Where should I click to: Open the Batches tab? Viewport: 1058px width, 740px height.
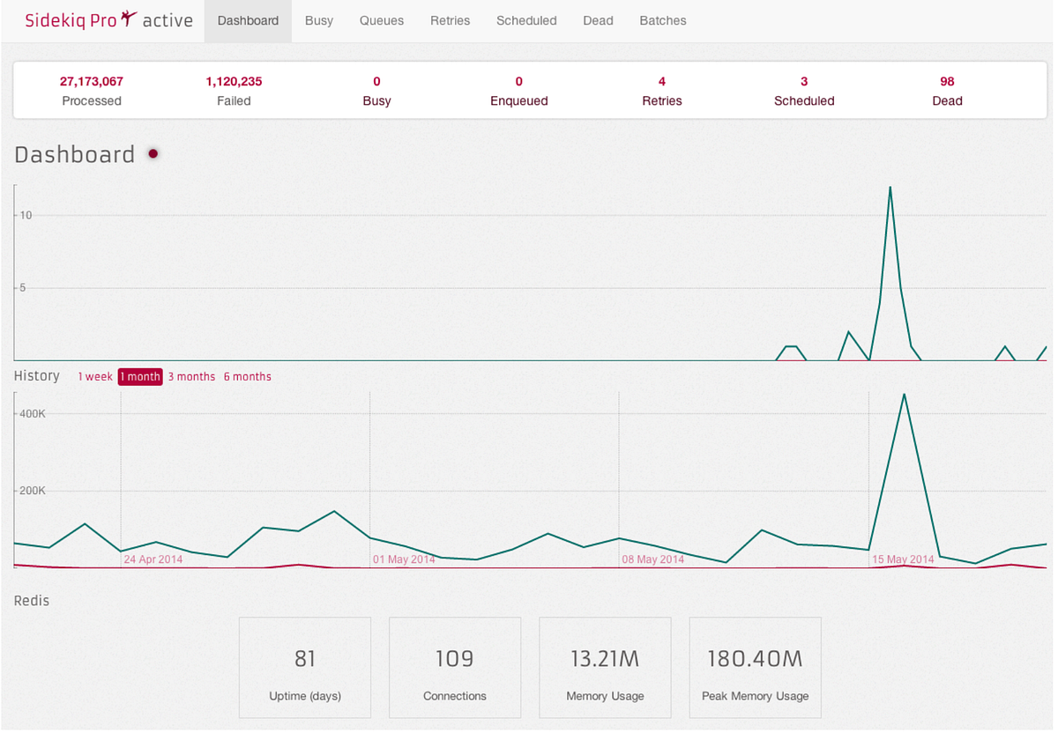662,20
